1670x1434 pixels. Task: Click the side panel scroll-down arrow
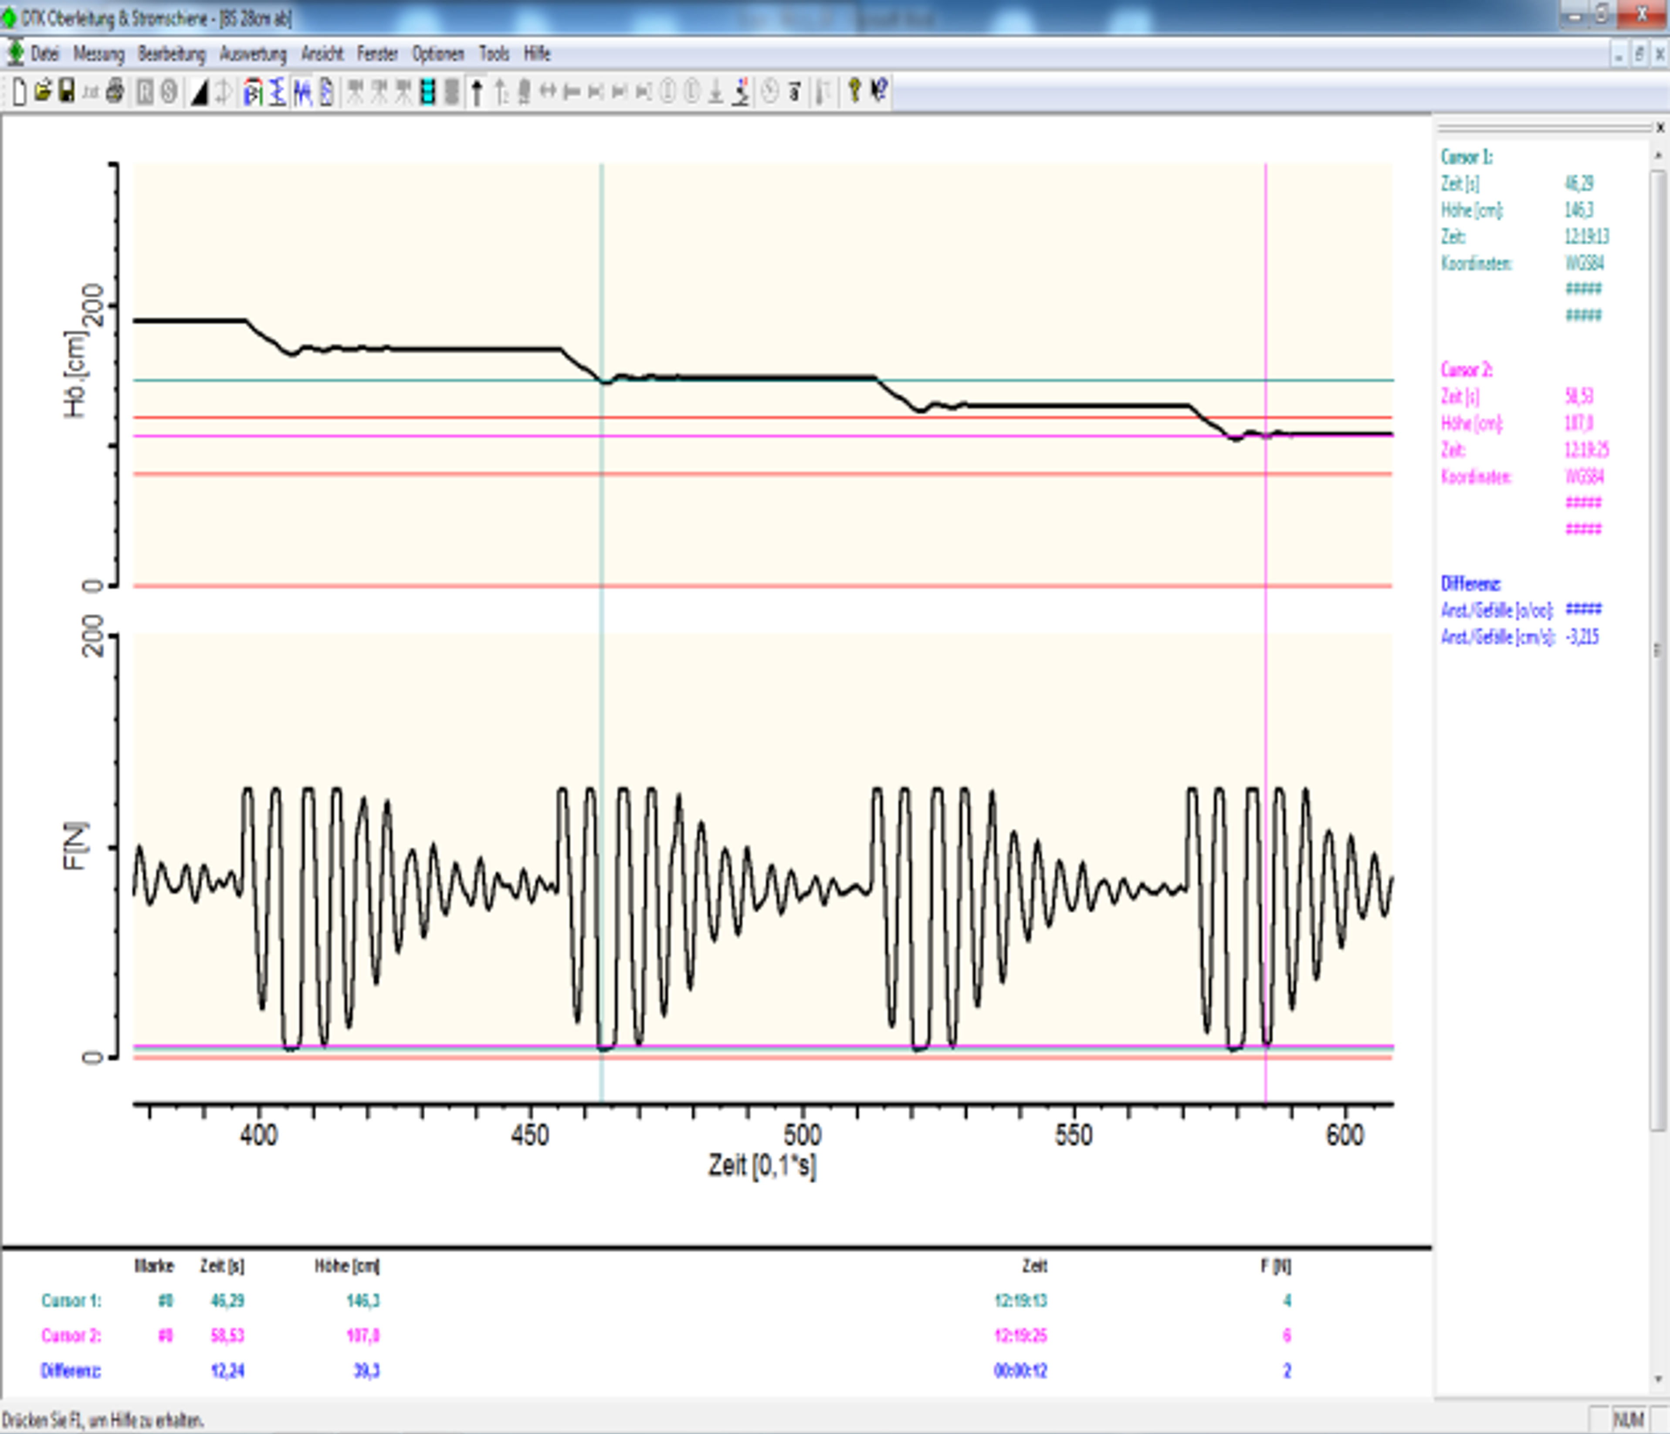pyautogui.click(x=1658, y=1379)
